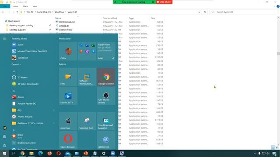Screen dimensions: 280x157
Task: Open taskbar Search magnifier
Action: coord(13,154)
